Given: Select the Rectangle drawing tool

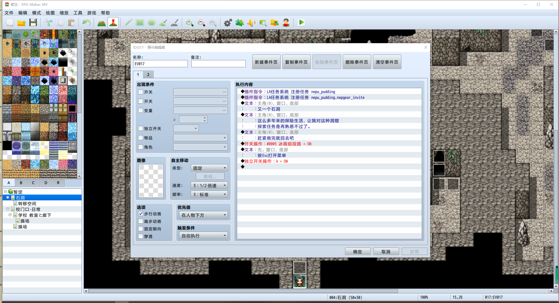Looking at the screenshot, I should 140,23.
